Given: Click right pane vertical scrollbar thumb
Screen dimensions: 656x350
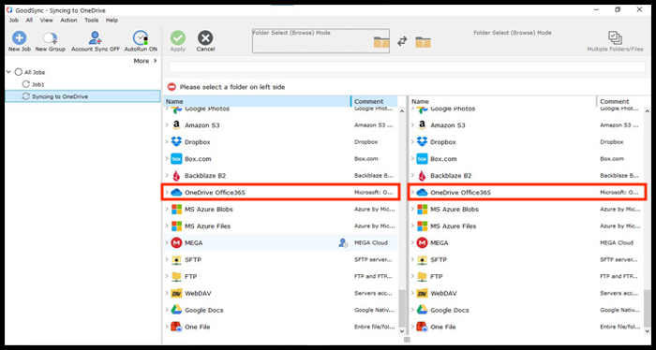Looking at the screenshot, I should [x=648, y=308].
